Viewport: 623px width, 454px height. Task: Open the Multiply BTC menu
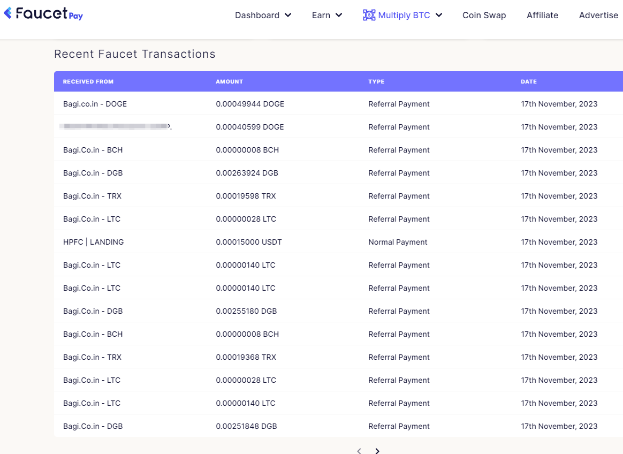(402, 15)
